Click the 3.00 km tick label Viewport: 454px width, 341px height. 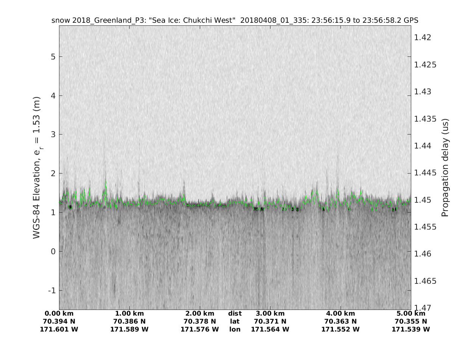(270, 313)
